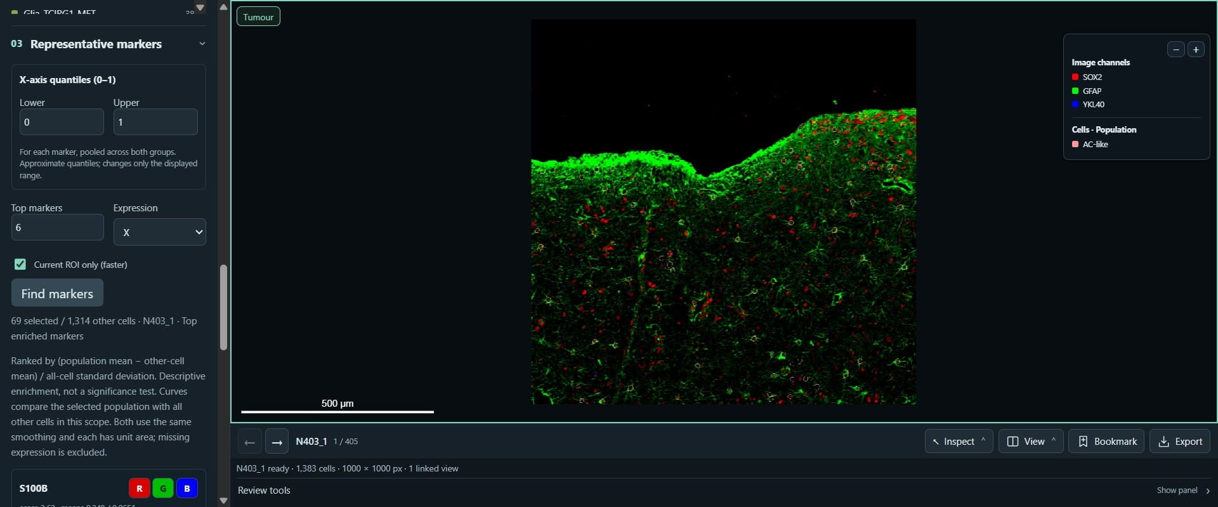The height and width of the screenshot is (507, 1218).
Task: Export the current image
Action: (1180, 441)
